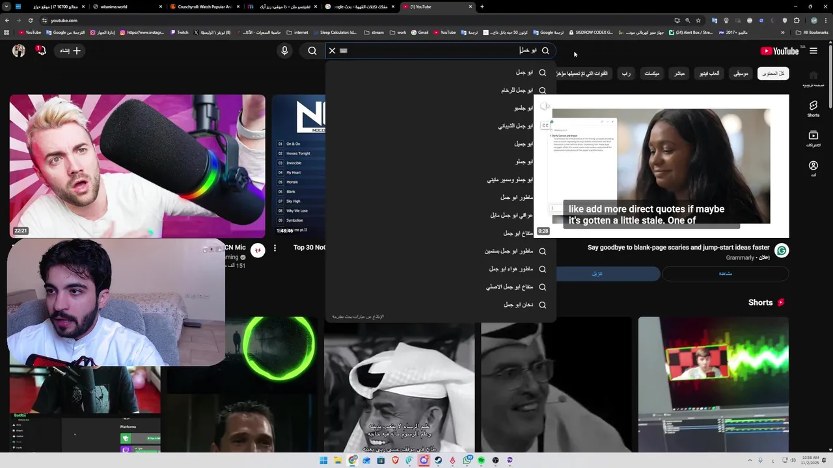Image resolution: width=833 pixels, height=468 pixels.
Task: Go back with the browser back arrow
Action: (x=7, y=20)
